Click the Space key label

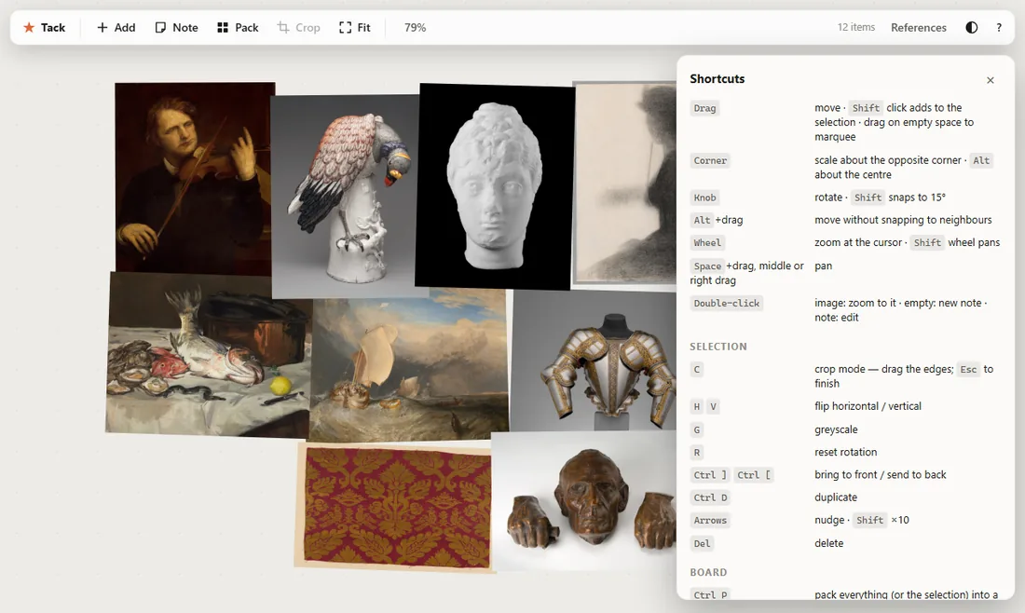[707, 266]
